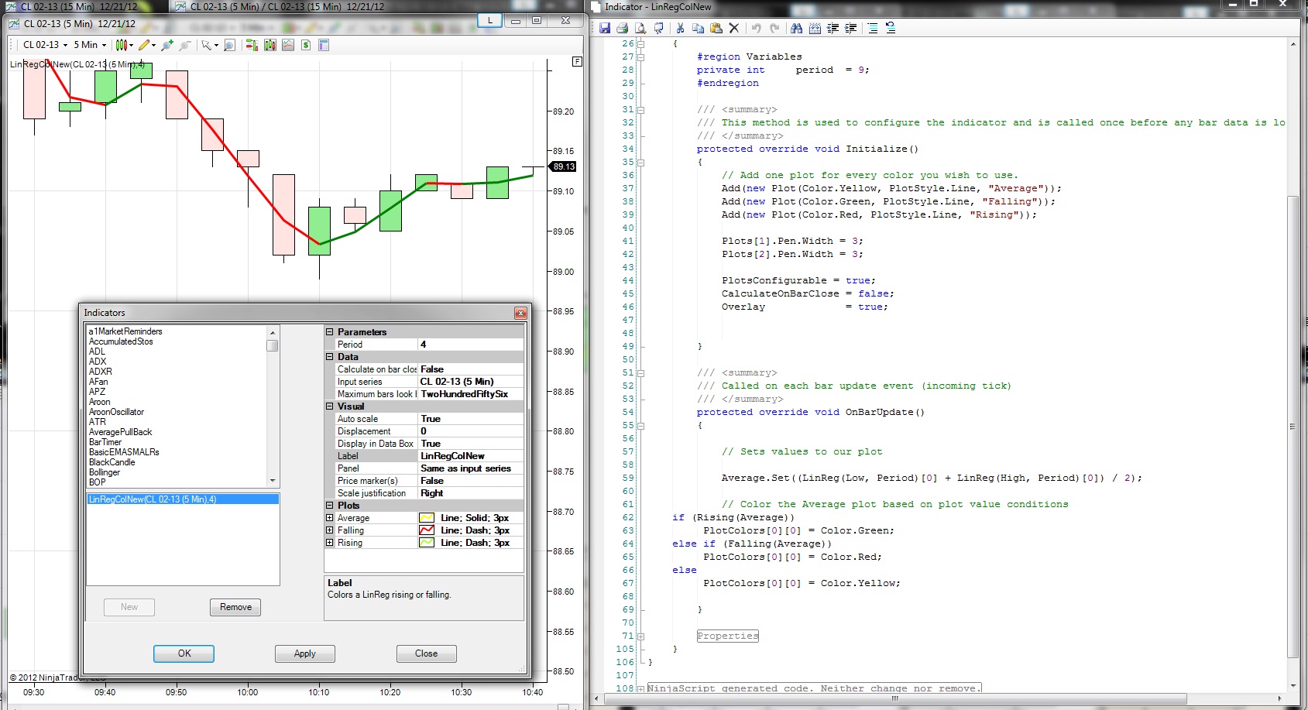Click the green dollar sign toolbar icon
1308x710 pixels.
306,46
